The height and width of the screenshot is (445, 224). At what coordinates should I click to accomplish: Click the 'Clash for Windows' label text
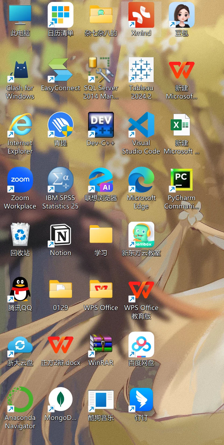pos(20,92)
